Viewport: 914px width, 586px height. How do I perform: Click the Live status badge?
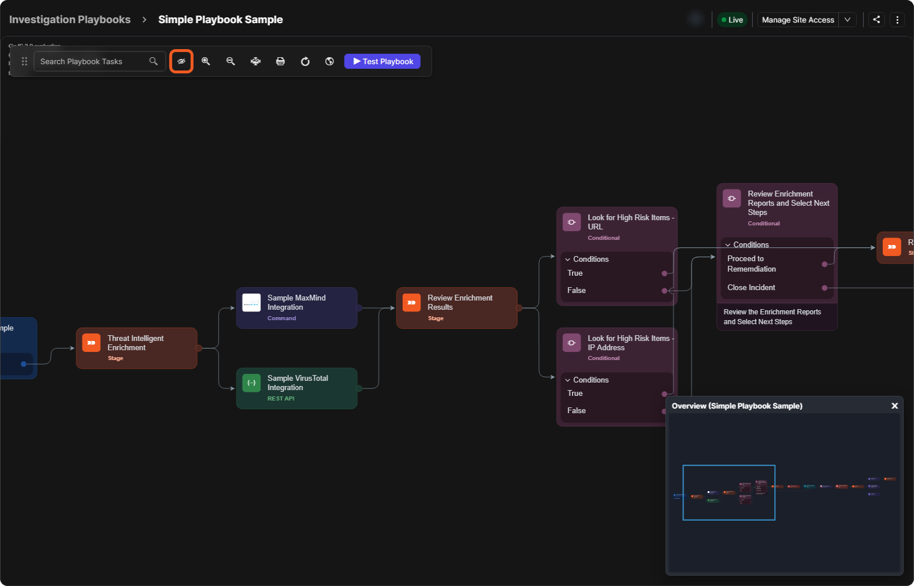click(x=732, y=20)
